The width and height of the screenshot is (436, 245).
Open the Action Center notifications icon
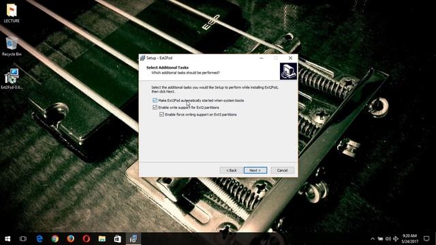pyautogui.click(x=426, y=239)
